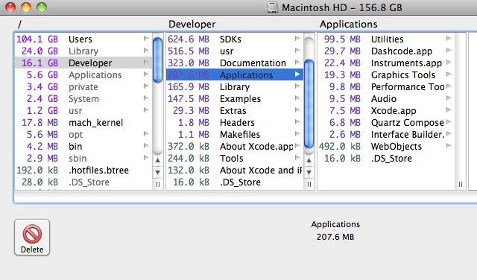The height and width of the screenshot is (280, 477).
Task: Select the sbin folder
Action: pos(83,158)
